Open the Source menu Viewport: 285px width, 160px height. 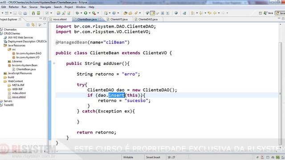pyautogui.click(x=33, y=7)
